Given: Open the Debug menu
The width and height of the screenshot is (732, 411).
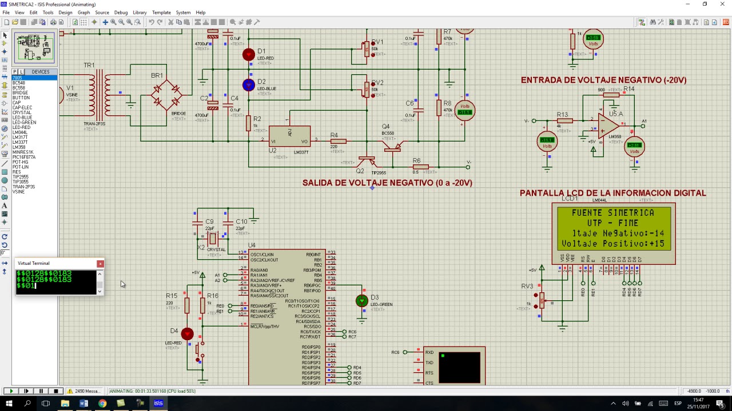Looking at the screenshot, I should [121, 13].
